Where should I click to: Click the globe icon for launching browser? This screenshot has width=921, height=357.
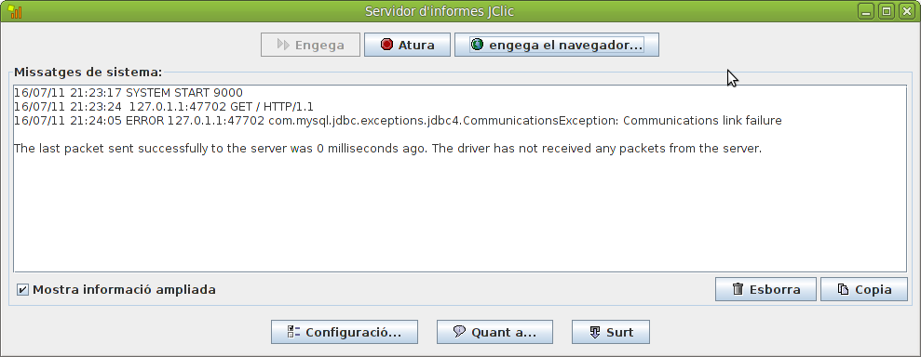click(x=477, y=45)
